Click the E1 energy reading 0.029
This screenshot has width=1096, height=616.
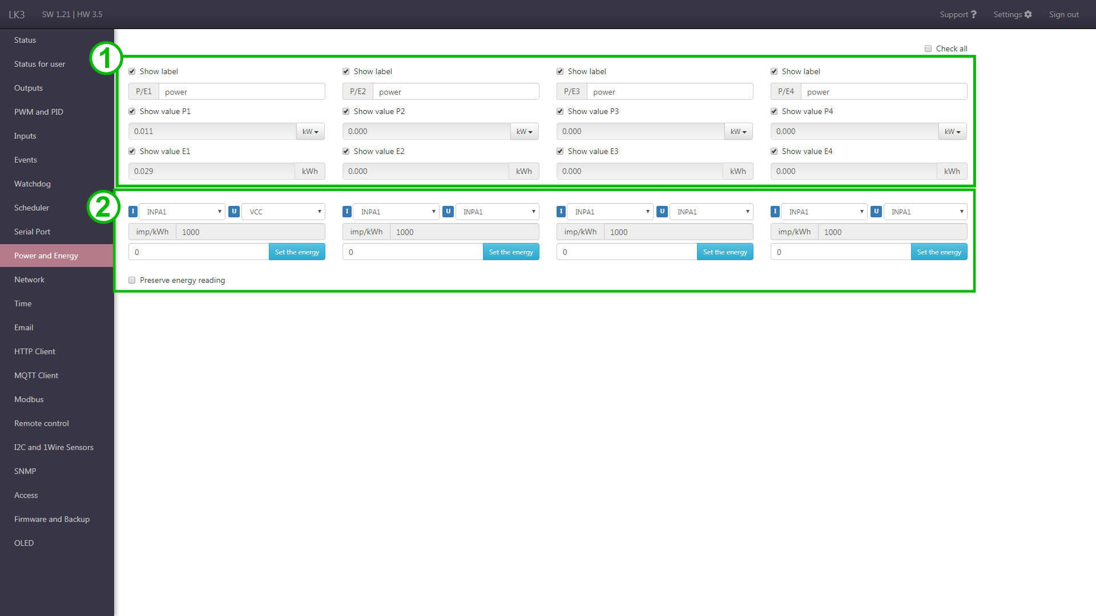[x=212, y=171]
